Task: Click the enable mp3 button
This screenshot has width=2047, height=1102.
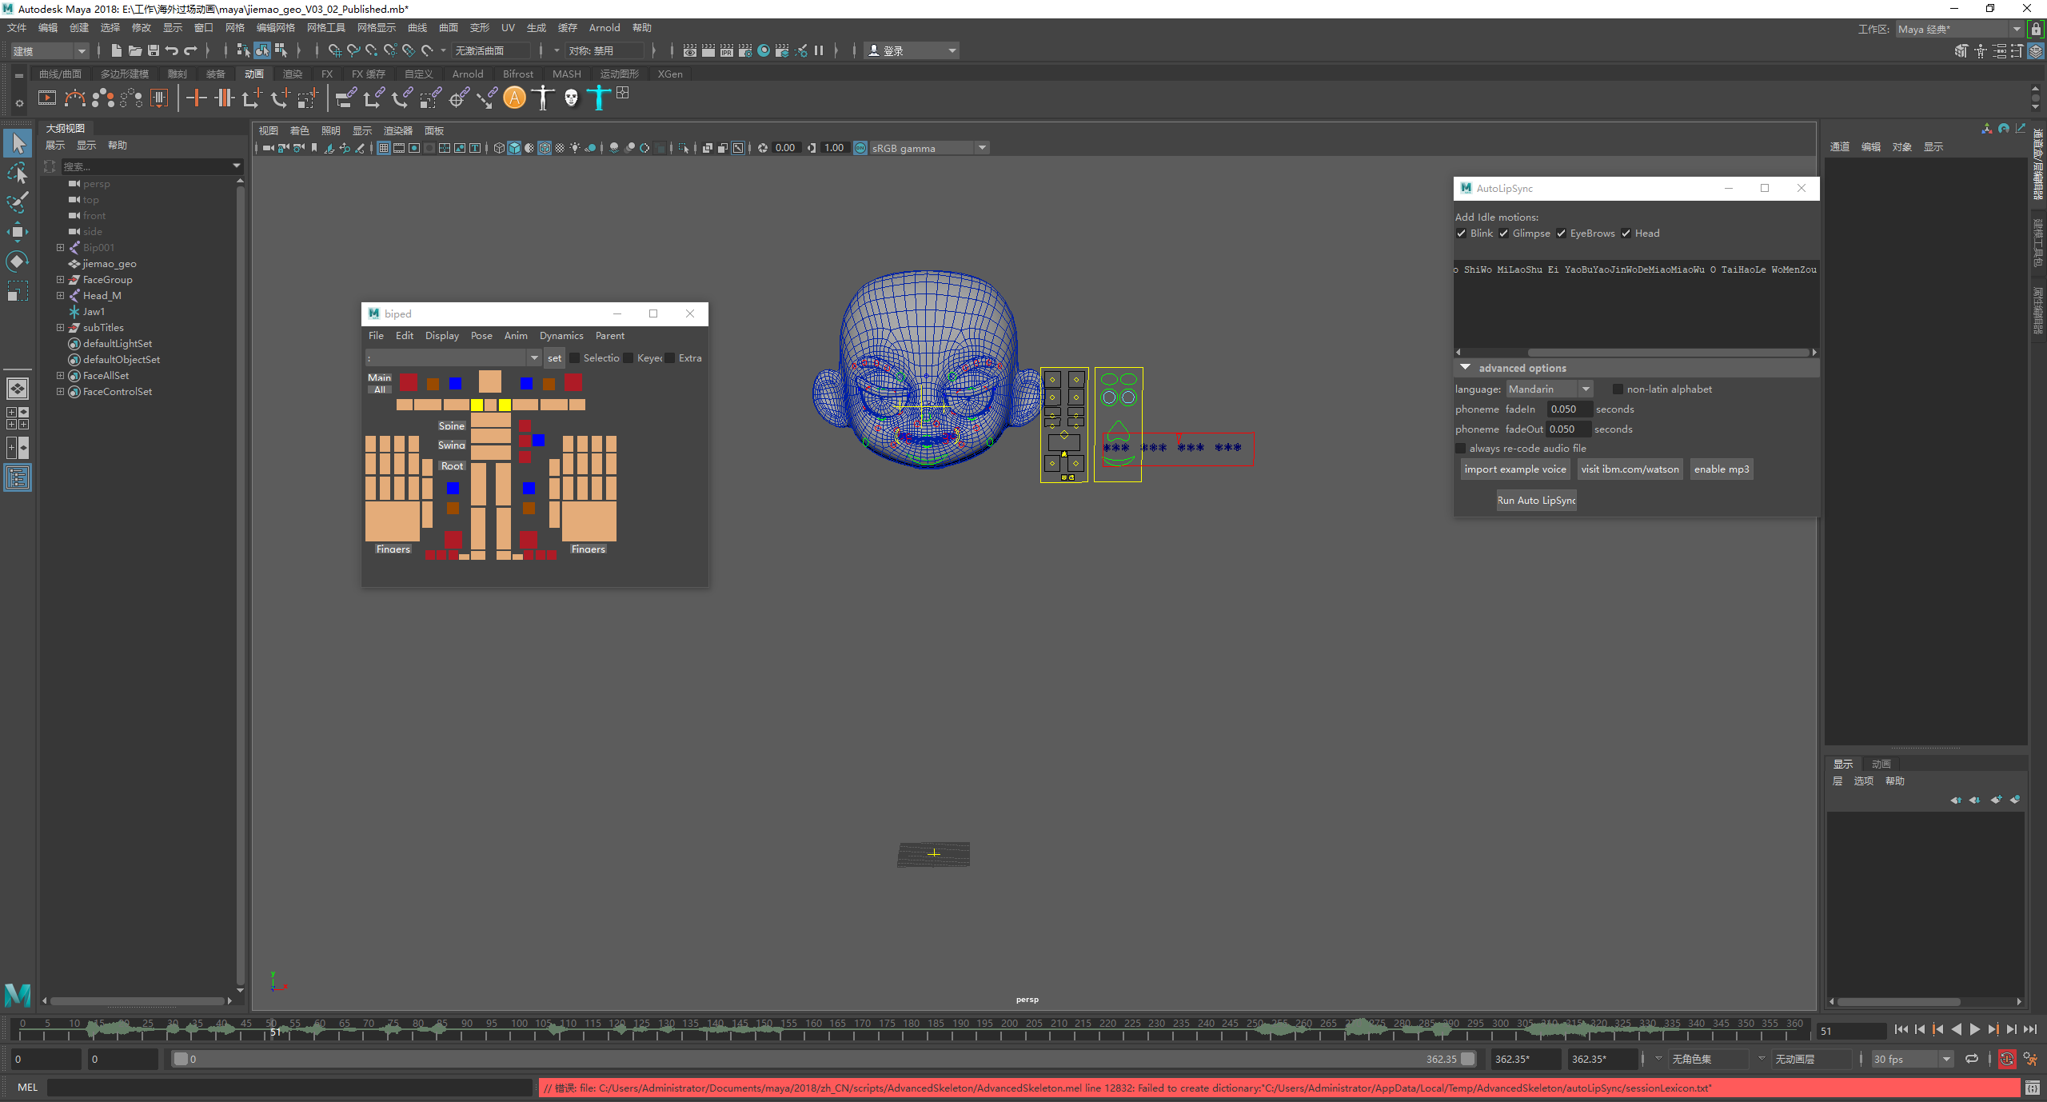Action: click(1722, 469)
